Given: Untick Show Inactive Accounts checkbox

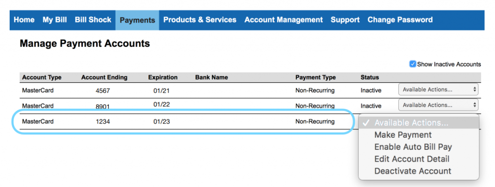Looking at the screenshot, I should click(x=413, y=64).
